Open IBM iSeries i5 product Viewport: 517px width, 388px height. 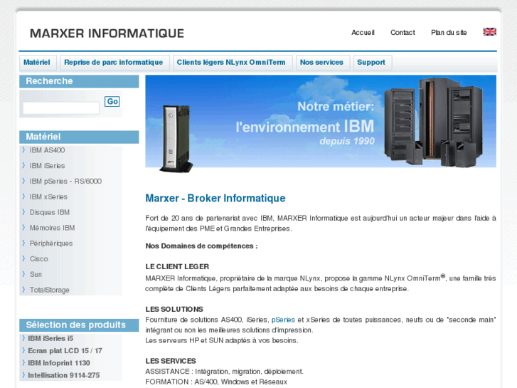(50, 338)
